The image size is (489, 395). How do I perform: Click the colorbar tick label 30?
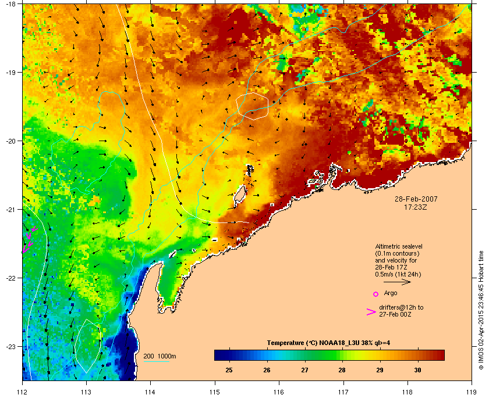pos(417,370)
